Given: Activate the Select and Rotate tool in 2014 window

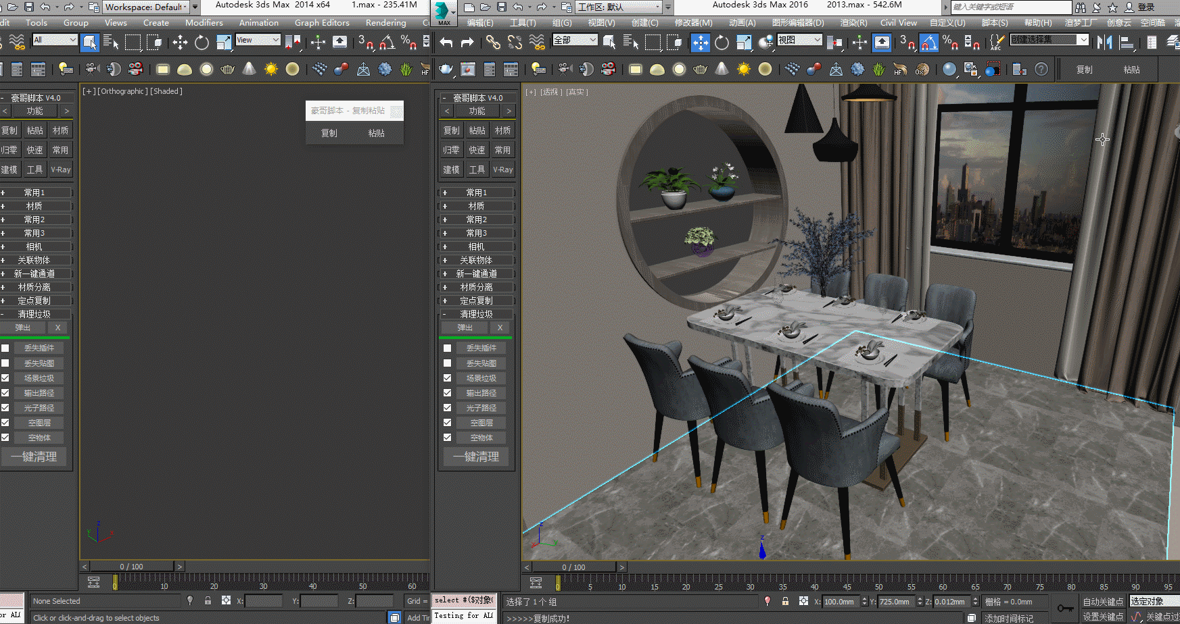Looking at the screenshot, I should (202, 43).
